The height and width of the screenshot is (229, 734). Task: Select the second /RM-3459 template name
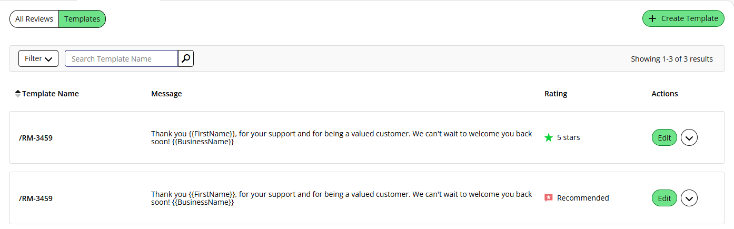36,198
